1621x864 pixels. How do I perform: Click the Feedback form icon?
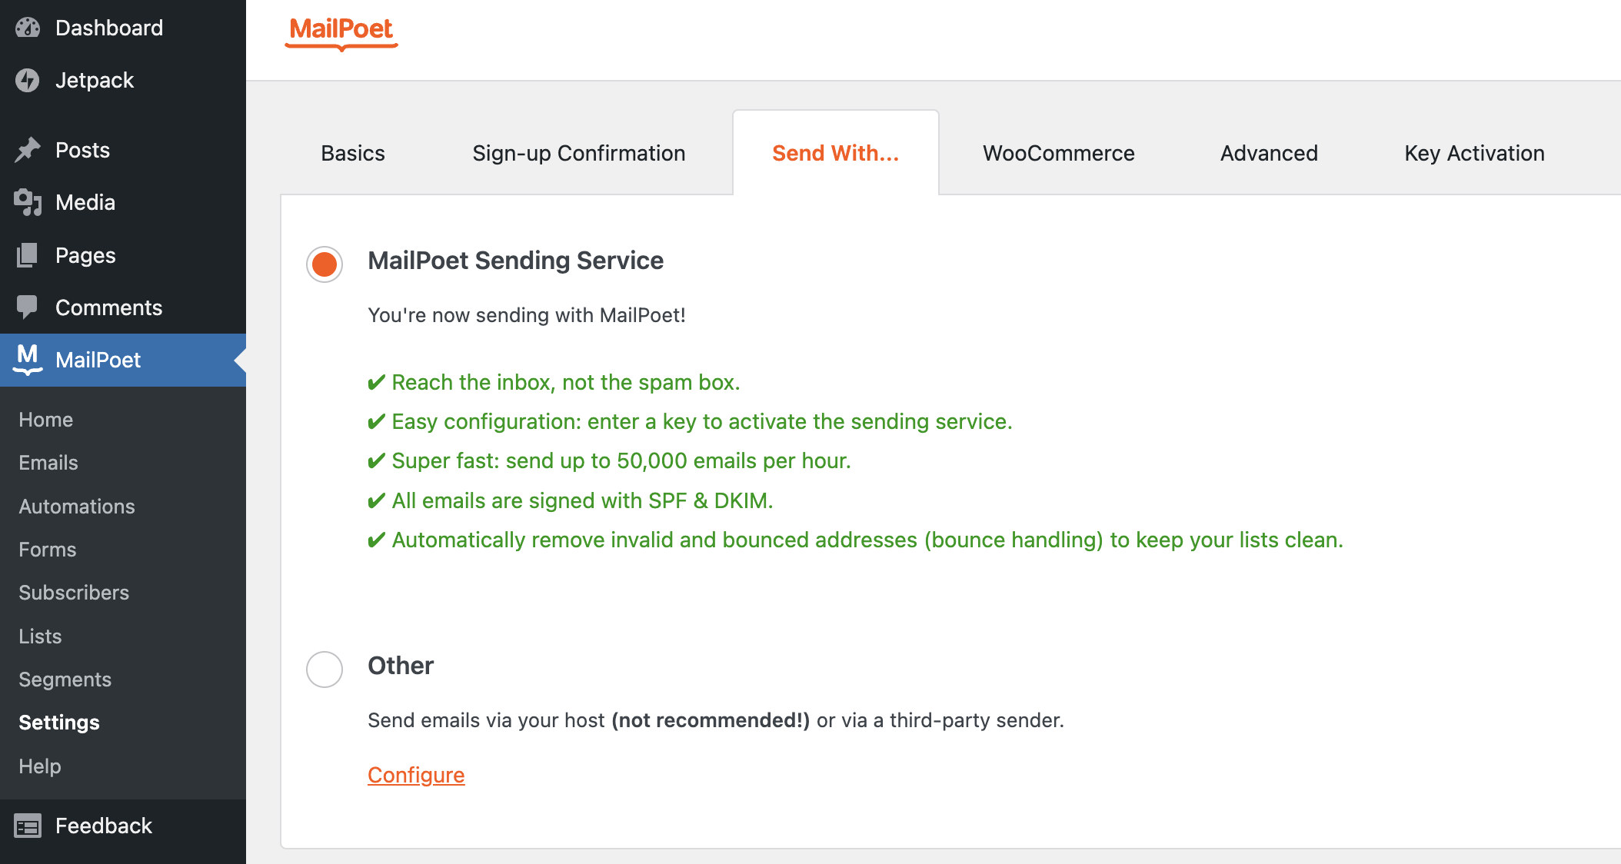(28, 826)
